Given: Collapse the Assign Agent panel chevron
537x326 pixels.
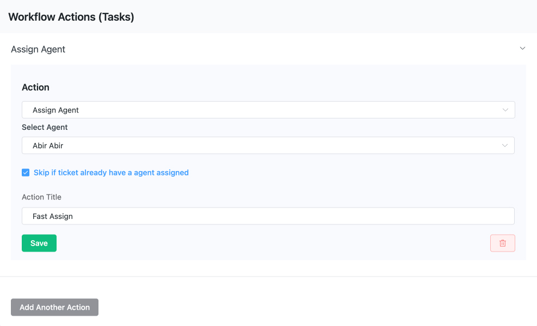Looking at the screenshot, I should coord(522,48).
